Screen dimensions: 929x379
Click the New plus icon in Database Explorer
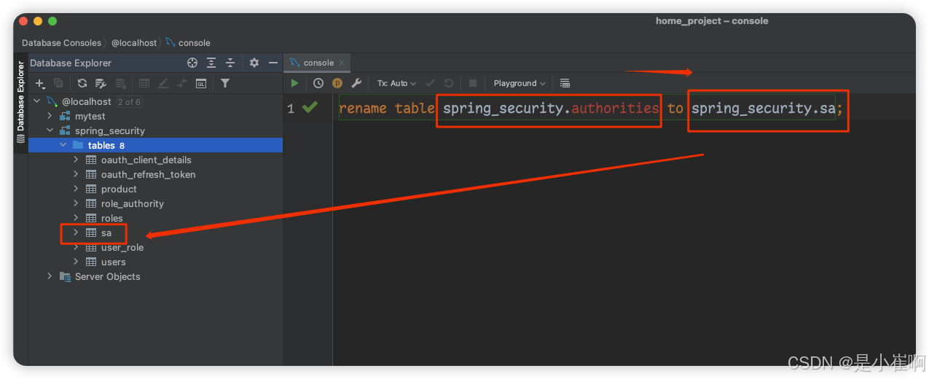pos(40,83)
